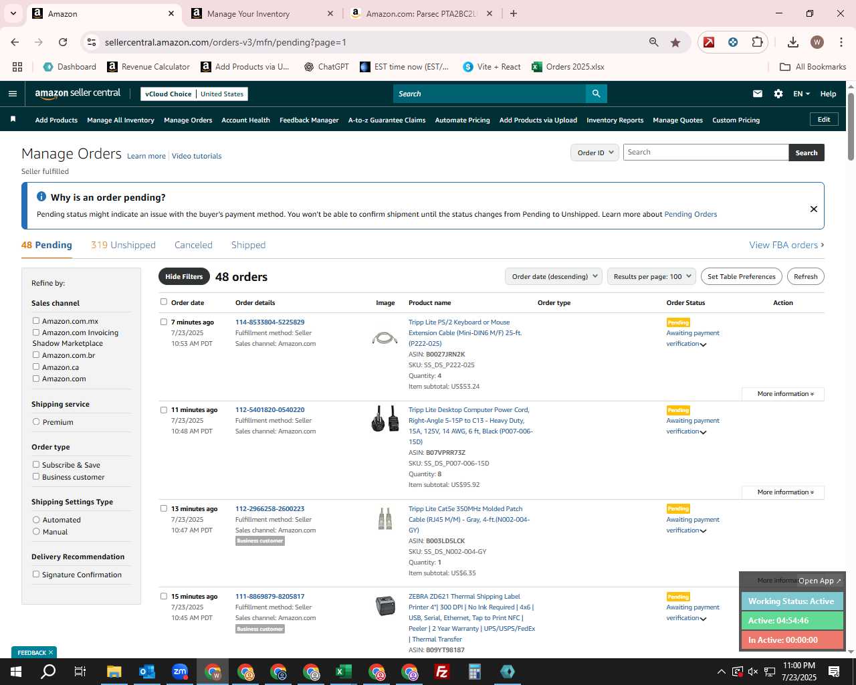Open FileZilla from the taskbar
Screen dimensions: 856x685
pyautogui.click(x=441, y=672)
